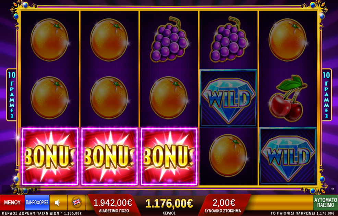This screenshot has height=216, width=338.
Task: Click the 1.942,00€ available balance panel
Action: [113, 205]
